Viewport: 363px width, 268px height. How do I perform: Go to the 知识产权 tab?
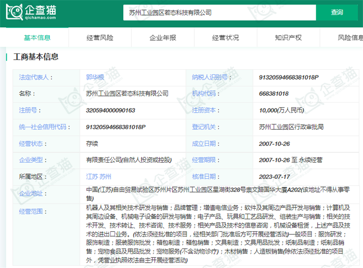pos(288,38)
